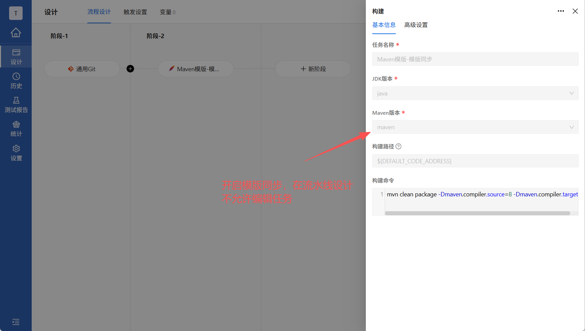Click the 阶段-2 stage title

[155, 36]
